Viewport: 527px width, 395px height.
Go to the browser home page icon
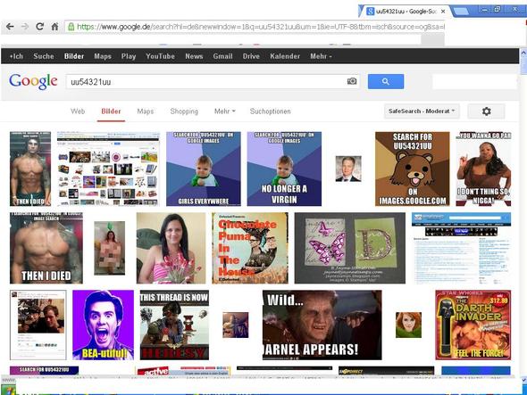[x=54, y=27]
